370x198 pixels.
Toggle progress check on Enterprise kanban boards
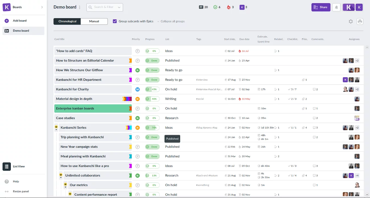(x=147, y=108)
